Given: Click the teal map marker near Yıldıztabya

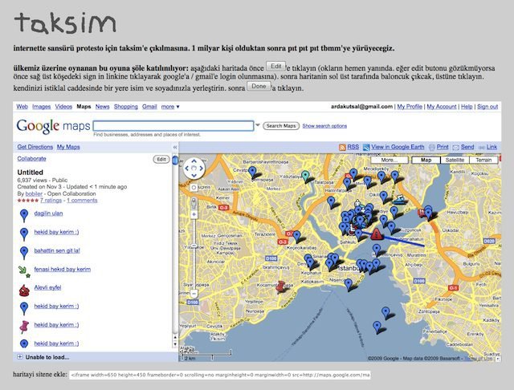Looking at the screenshot, I should [x=305, y=177].
